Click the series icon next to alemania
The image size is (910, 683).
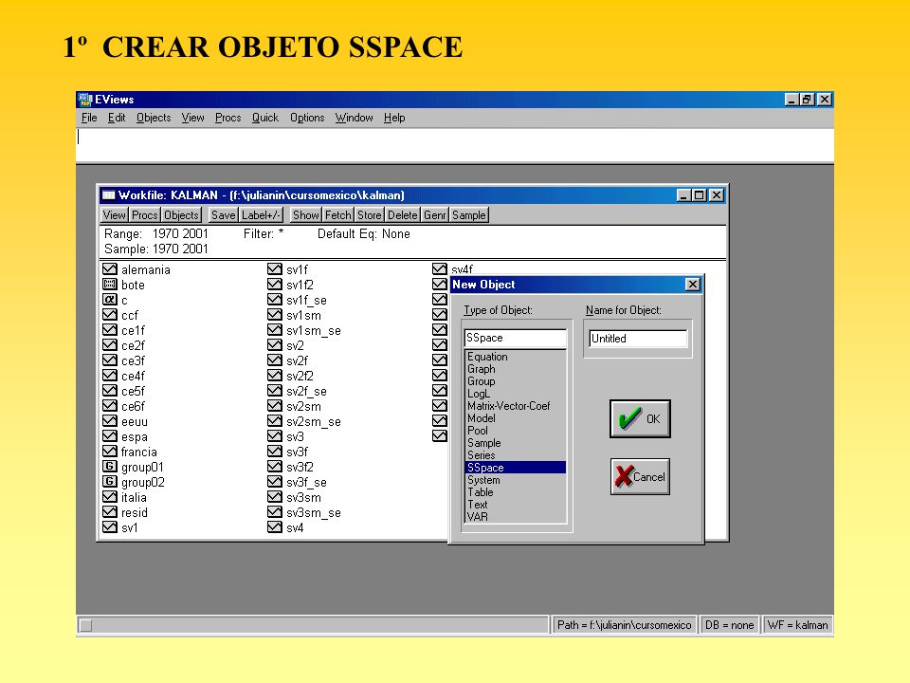[x=110, y=268]
